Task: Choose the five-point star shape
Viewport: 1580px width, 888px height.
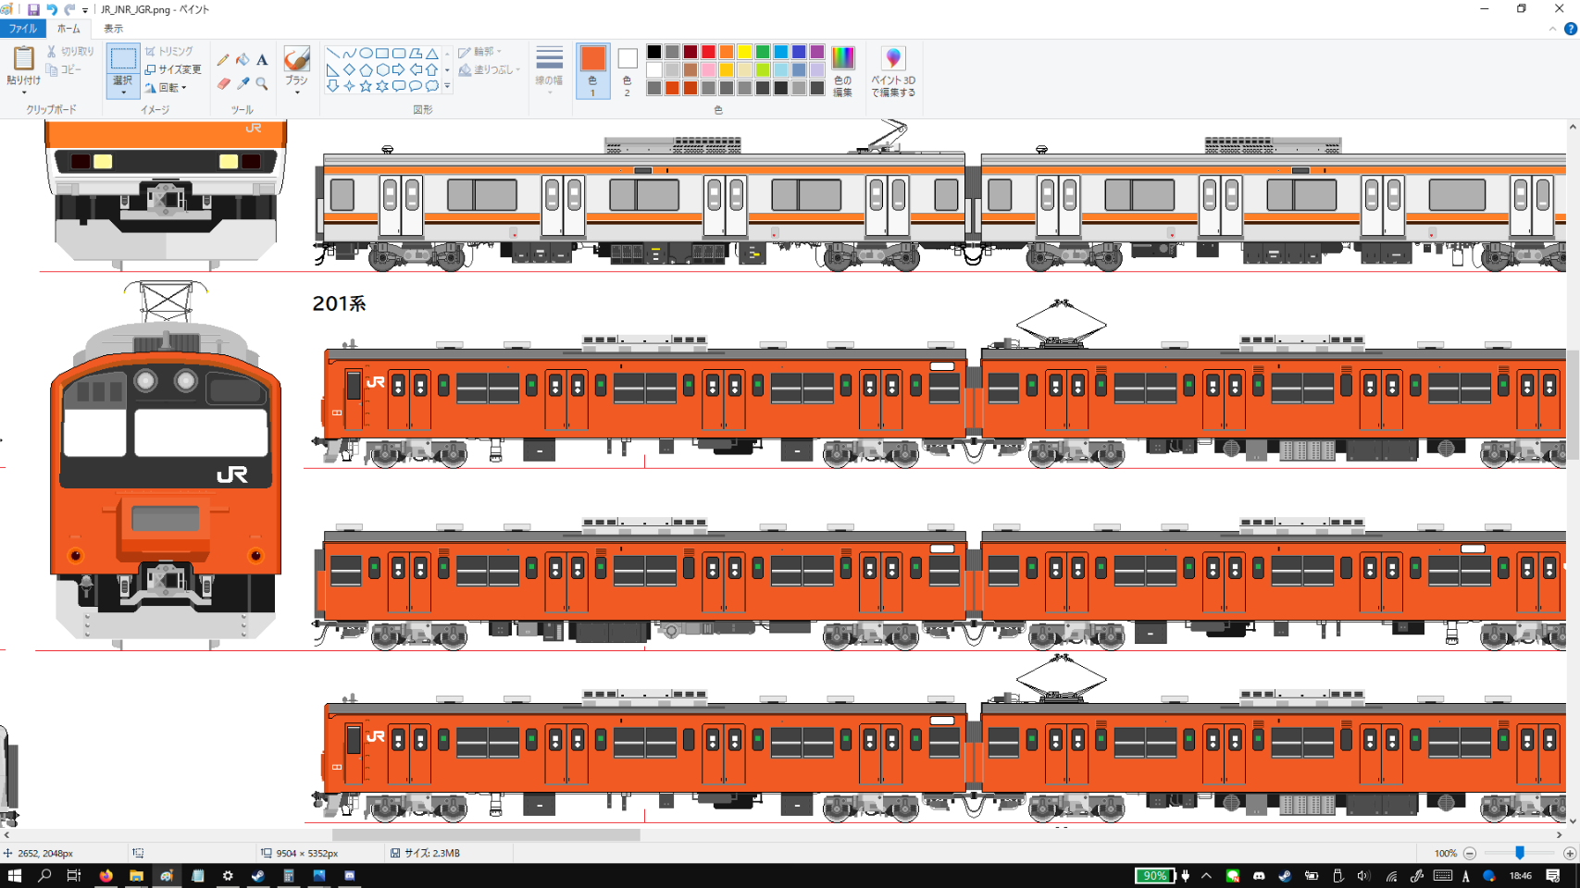Action: 366,86
